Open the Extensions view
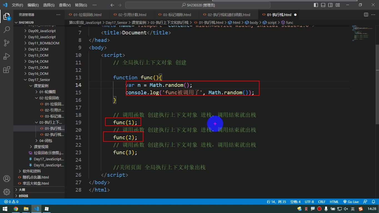Viewport: 379px width, 213px height. pyautogui.click(x=7, y=70)
